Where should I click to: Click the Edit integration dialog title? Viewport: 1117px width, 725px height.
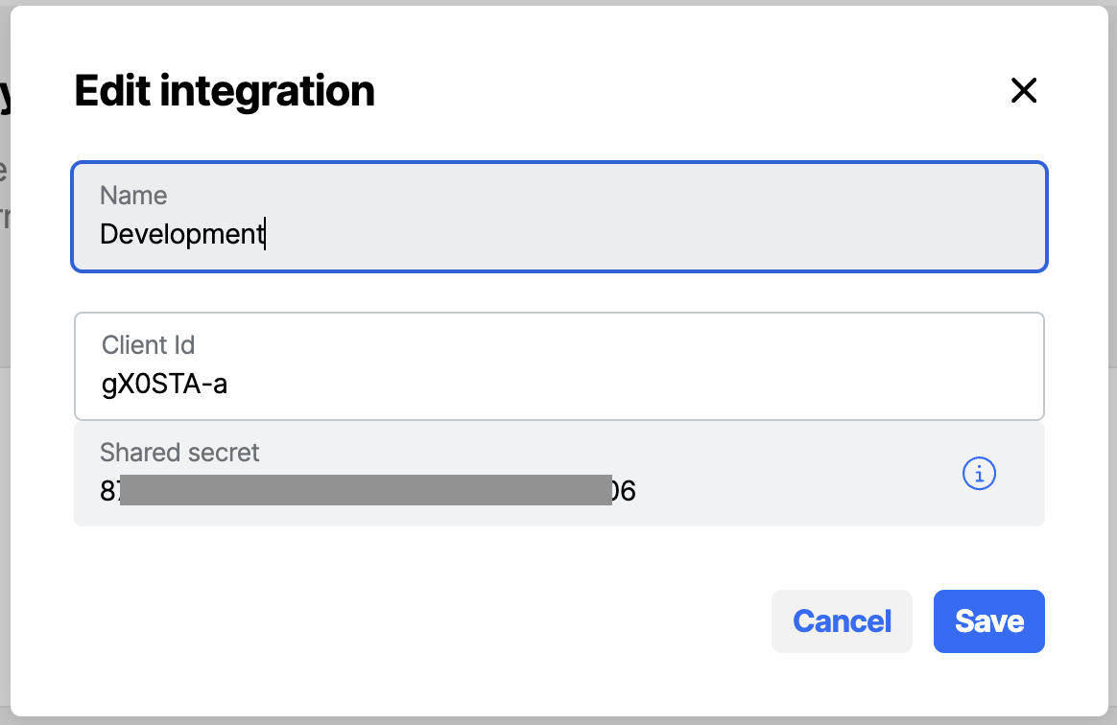click(224, 90)
